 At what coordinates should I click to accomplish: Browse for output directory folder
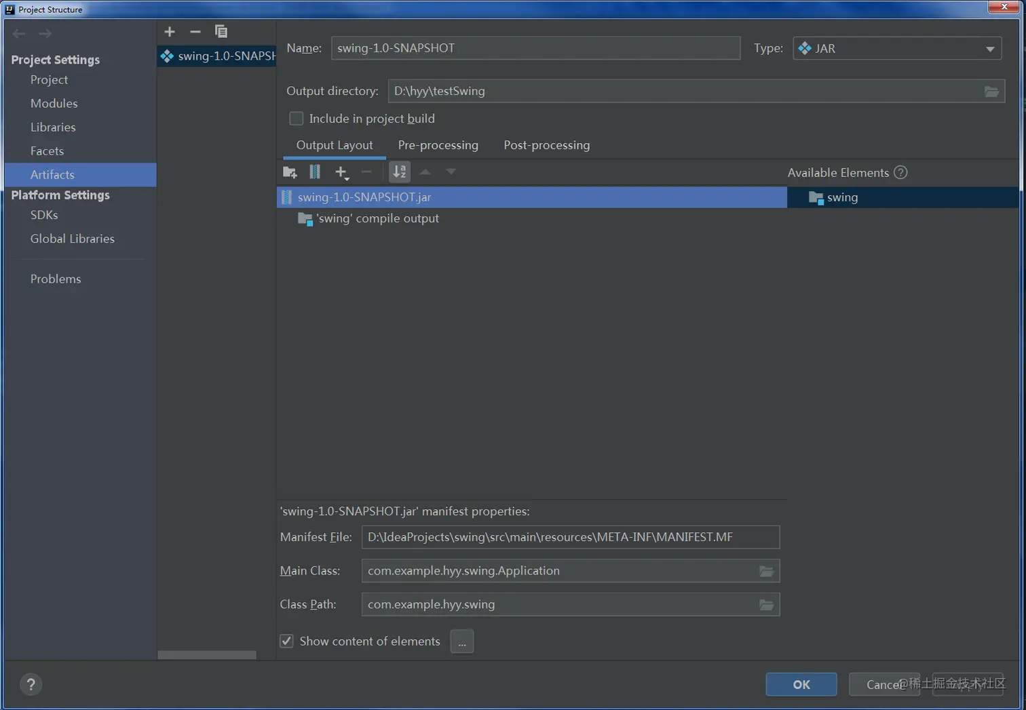(x=991, y=91)
